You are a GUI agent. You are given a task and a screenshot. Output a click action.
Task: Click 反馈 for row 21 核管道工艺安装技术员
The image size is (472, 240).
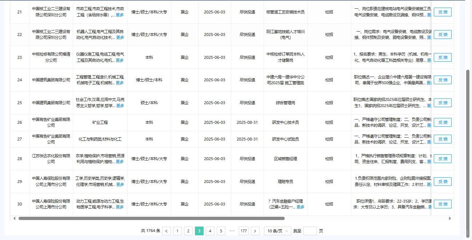(442, 12)
